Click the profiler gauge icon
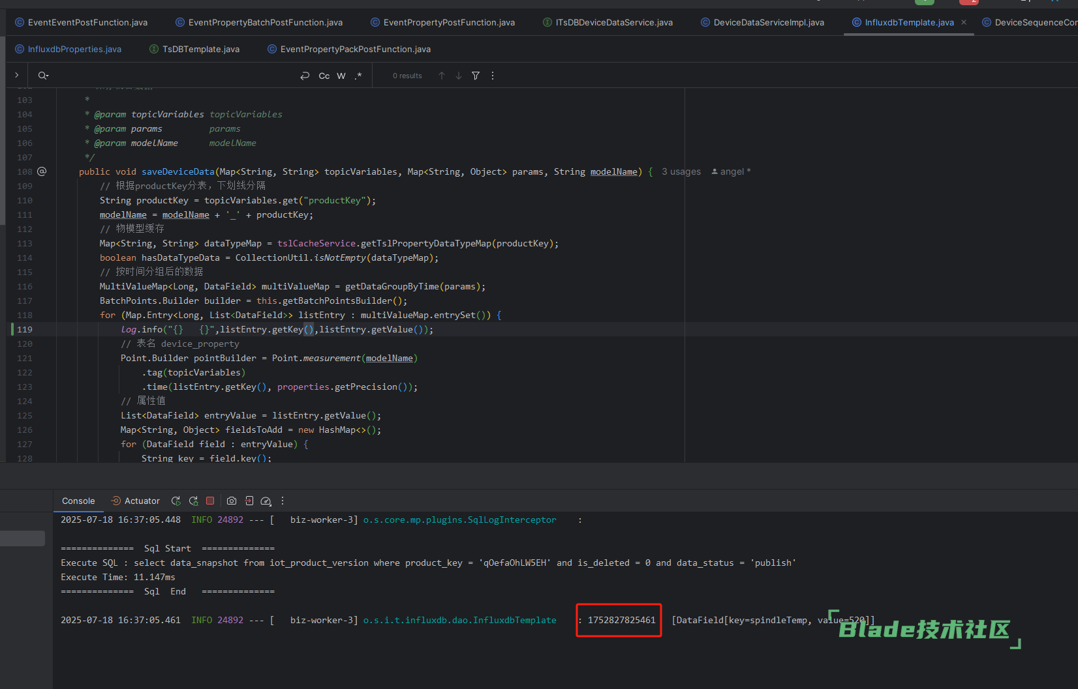This screenshot has height=689, width=1078. point(266,501)
